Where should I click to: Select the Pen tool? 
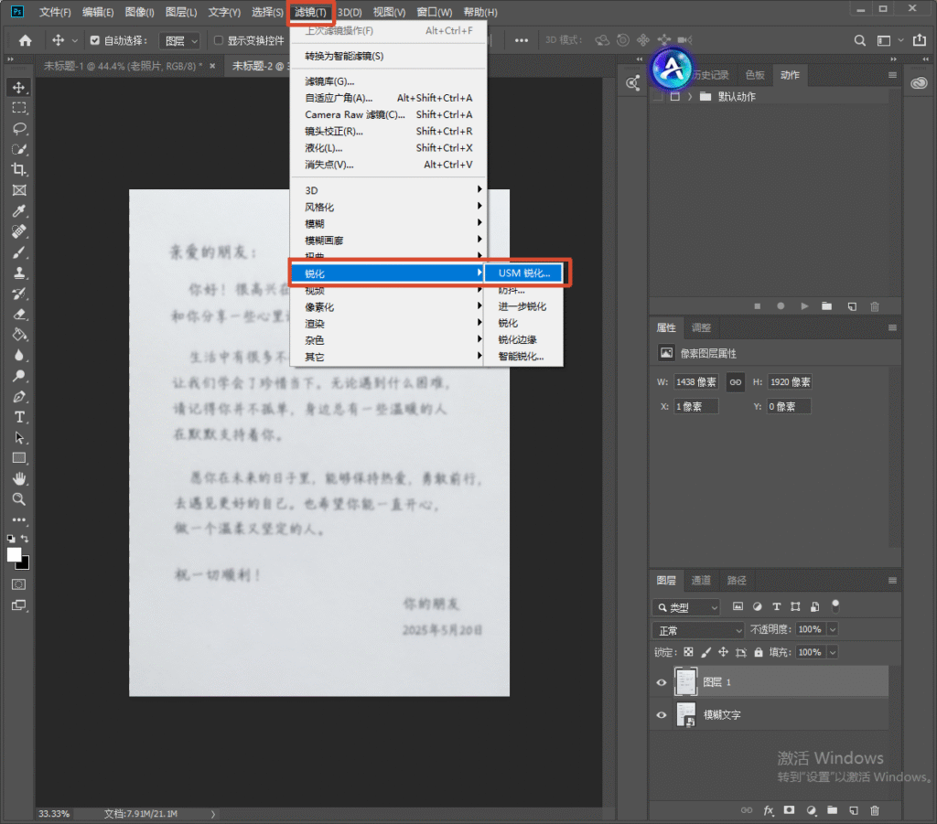tap(19, 397)
